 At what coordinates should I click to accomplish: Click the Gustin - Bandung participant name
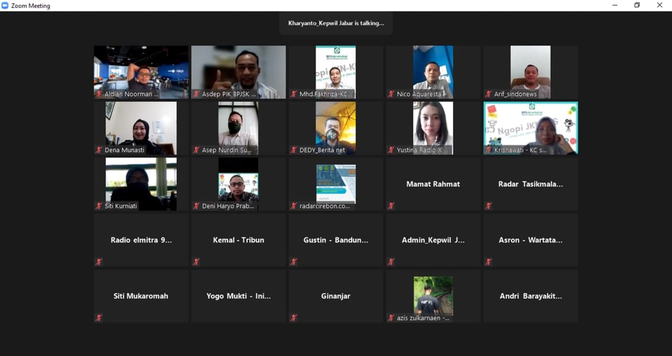tap(335, 240)
